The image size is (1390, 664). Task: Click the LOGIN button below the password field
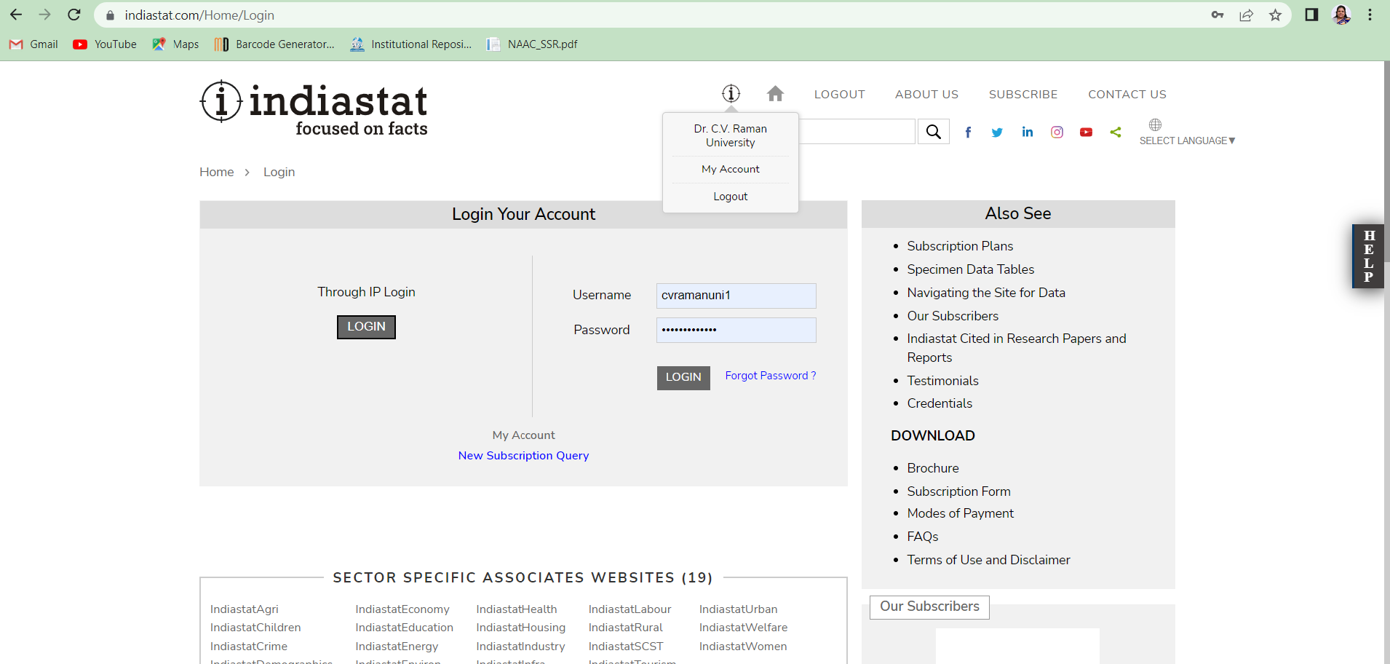click(x=683, y=377)
